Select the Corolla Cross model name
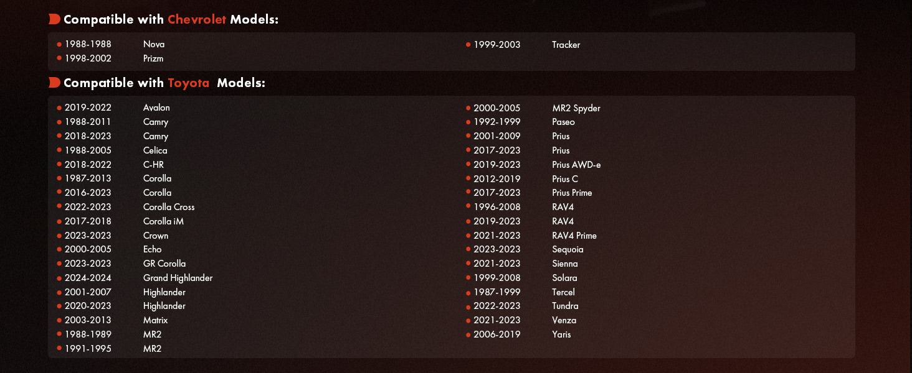This screenshot has width=912, height=373. (169, 207)
